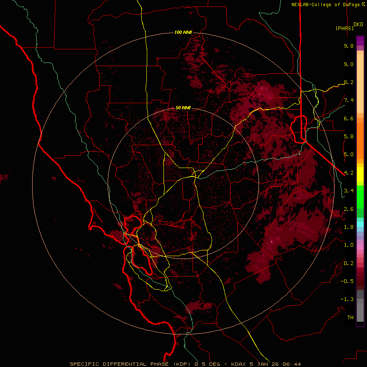
Task: Click the DKD label above the color scale
Action: point(358,24)
